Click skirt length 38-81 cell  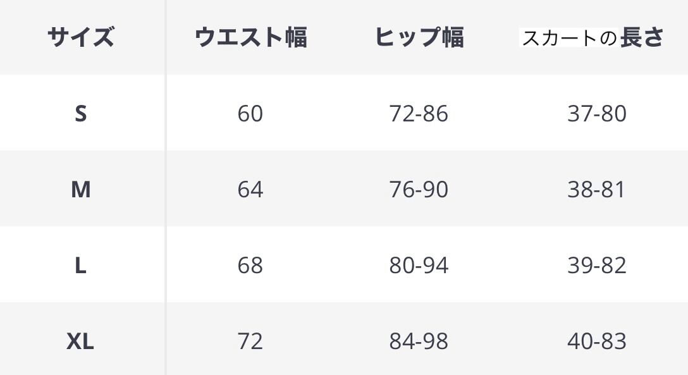point(596,189)
